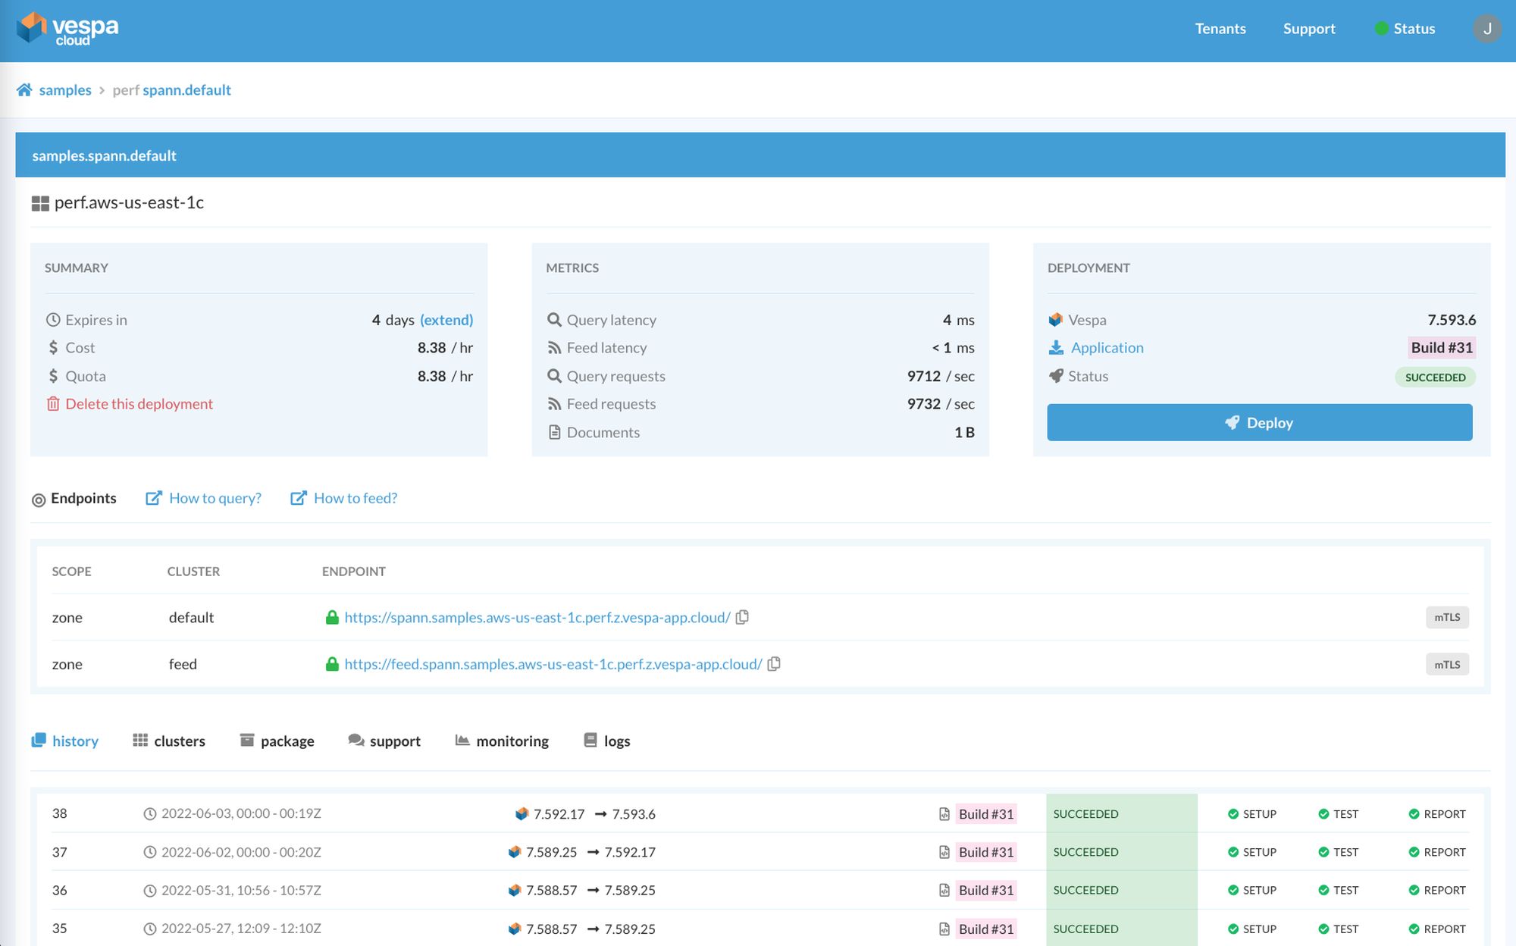Click the samples breadcrumb link
The height and width of the screenshot is (946, 1516).
65,90
